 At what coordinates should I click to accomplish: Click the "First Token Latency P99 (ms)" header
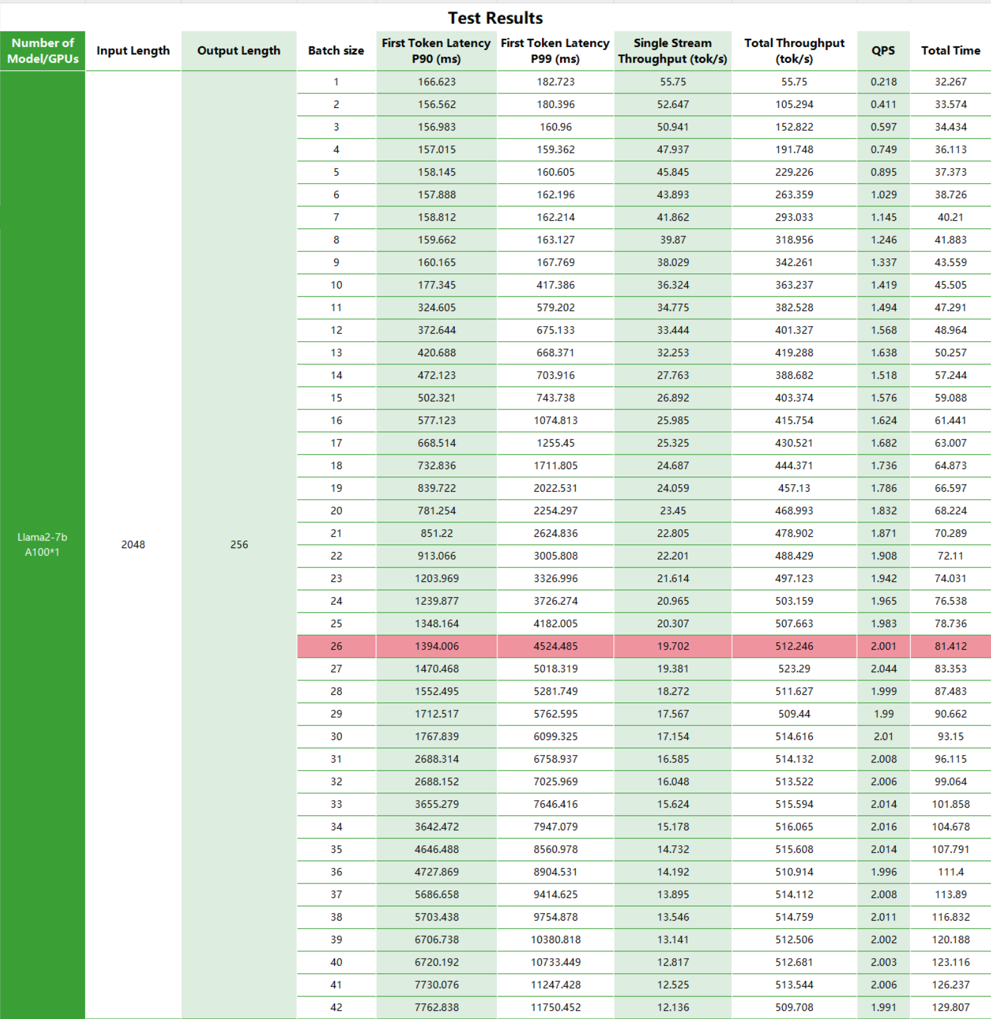tap(555, 51)
